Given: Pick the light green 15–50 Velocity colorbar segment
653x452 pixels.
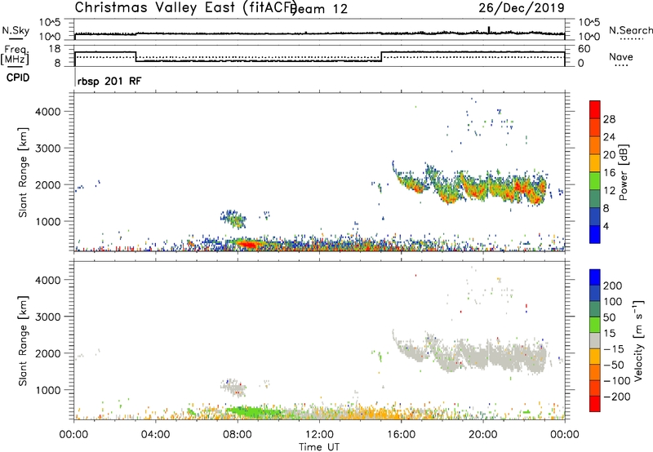Looking at the screenshot, I should [595, 325].
